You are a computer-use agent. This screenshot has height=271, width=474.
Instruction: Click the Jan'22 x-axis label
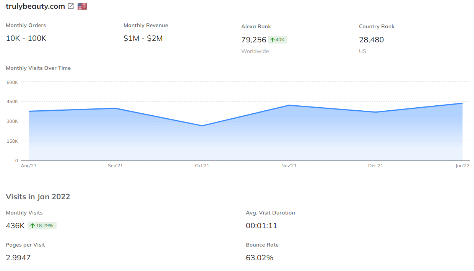click(x=462, y=166)
